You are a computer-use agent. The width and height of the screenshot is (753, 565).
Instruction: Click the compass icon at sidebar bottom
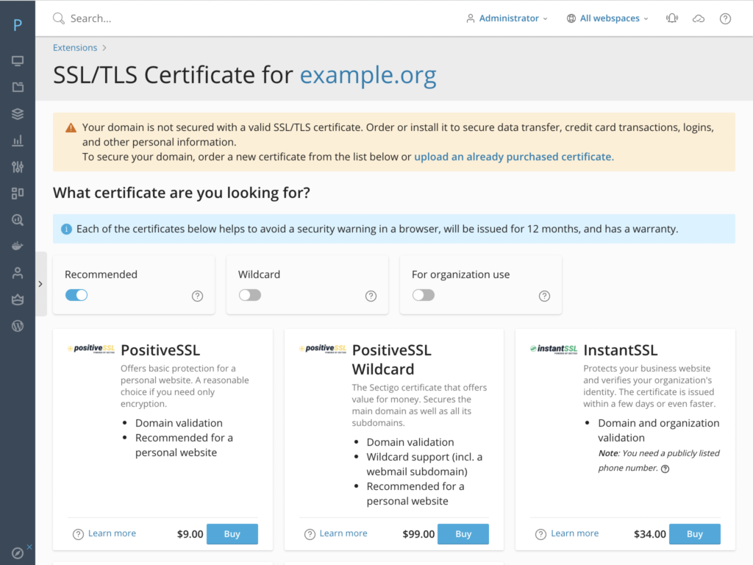pyautogui.click(x=18, y=553)
